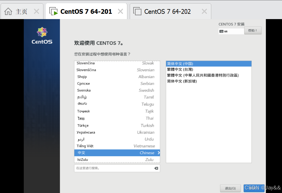This screenshot has height=193, width=282.
Task: Click the running VM icon on 64-201 tab
Action: click(x=53, y=11)
